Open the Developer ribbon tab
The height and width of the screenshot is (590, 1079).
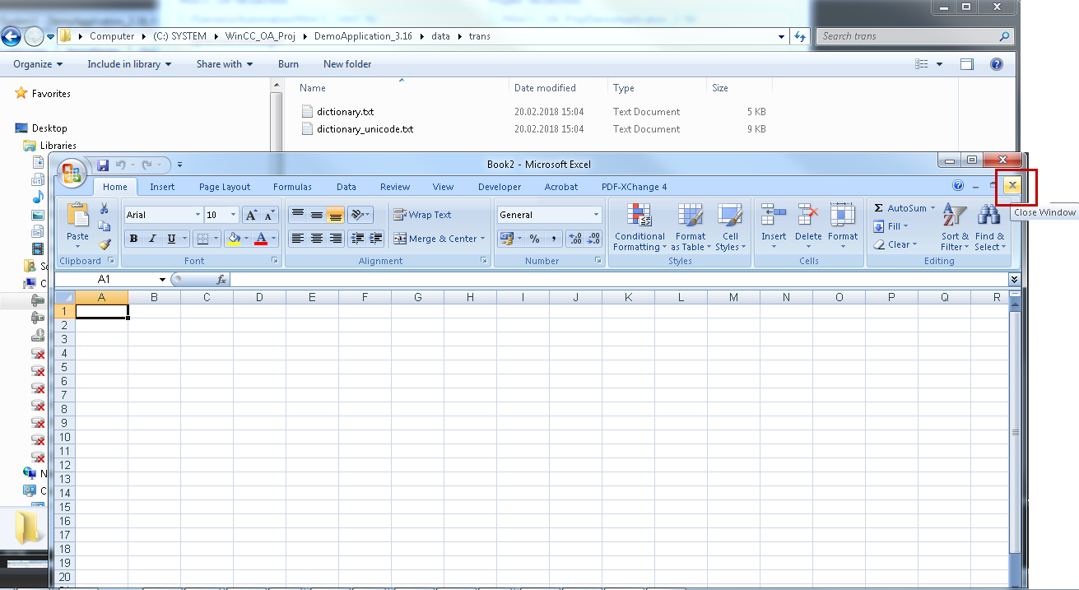500,187
